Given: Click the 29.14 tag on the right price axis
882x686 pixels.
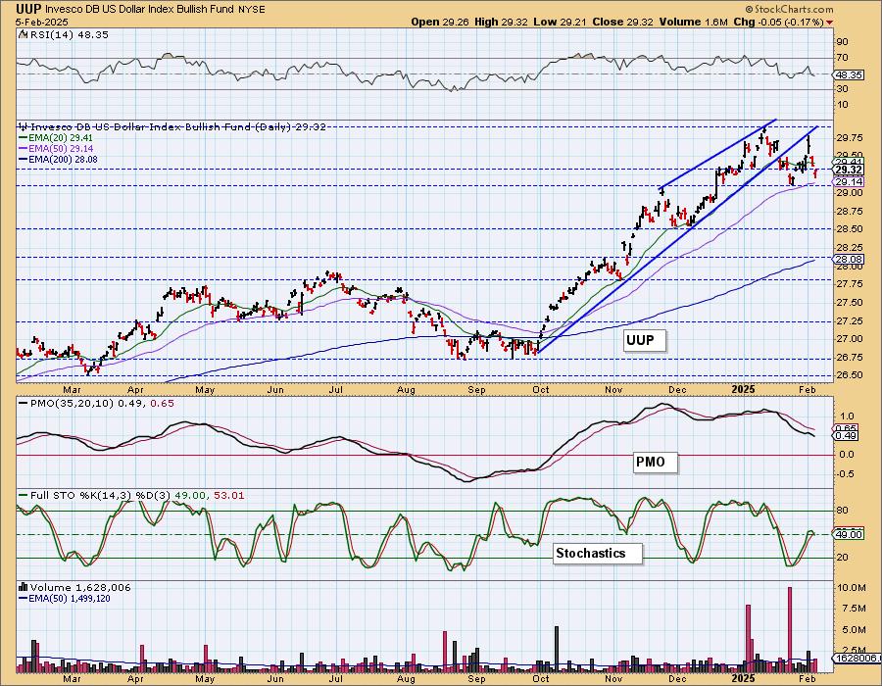Looking at the screenshot, I should click(849, 181).
